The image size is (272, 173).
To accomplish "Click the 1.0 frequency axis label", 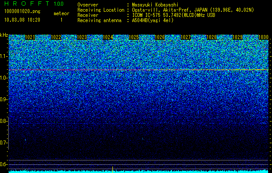I will (4, 78).
